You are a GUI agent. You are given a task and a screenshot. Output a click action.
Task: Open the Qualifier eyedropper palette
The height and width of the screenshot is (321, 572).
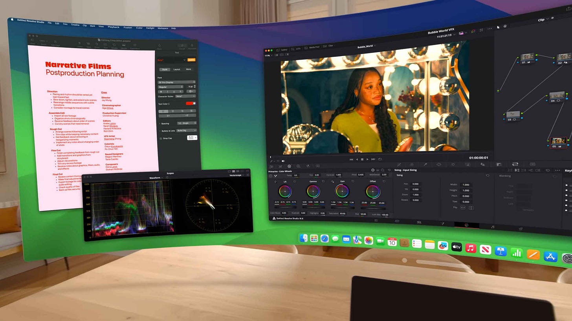pos(425,165)
